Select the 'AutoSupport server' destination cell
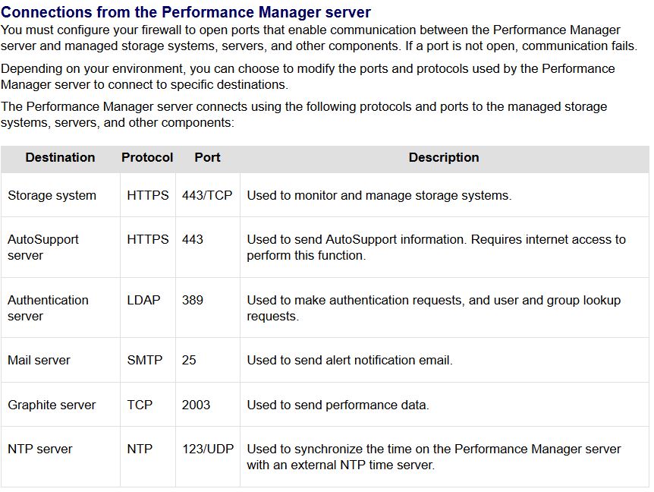The width and height of the screenshot is (654, 492). pos(43,248)
